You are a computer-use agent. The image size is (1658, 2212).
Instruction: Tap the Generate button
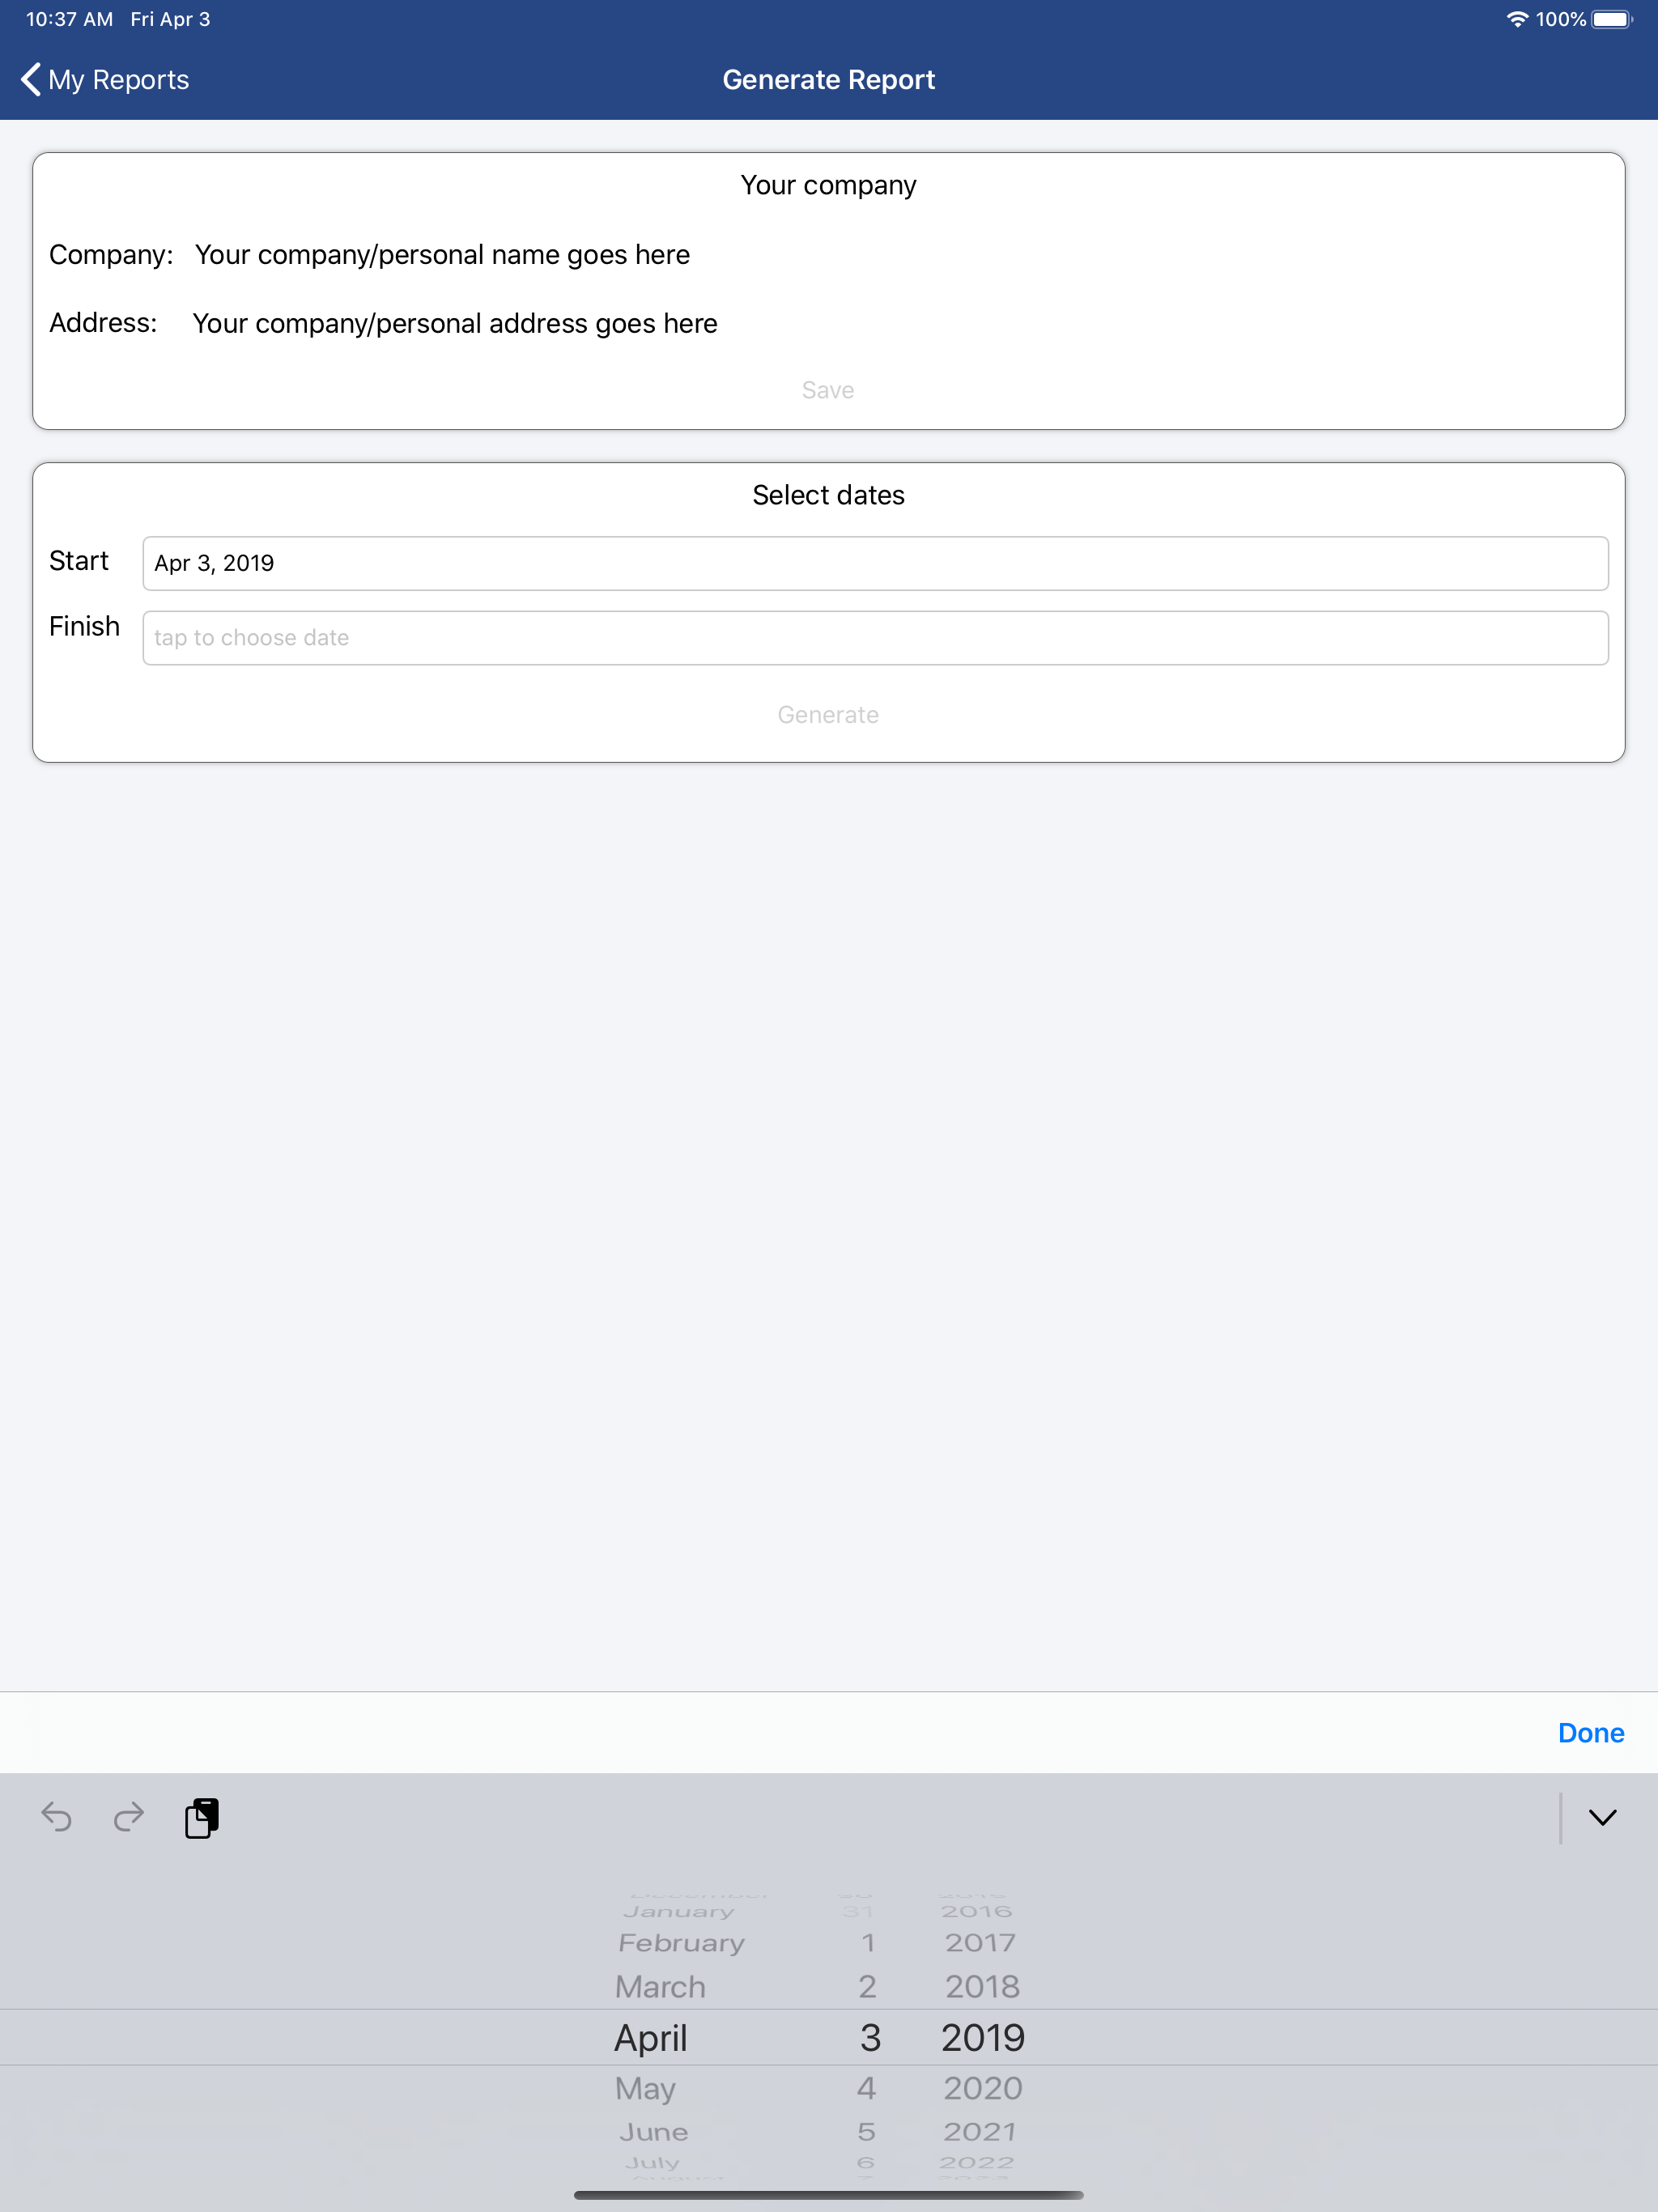point(828,714)
